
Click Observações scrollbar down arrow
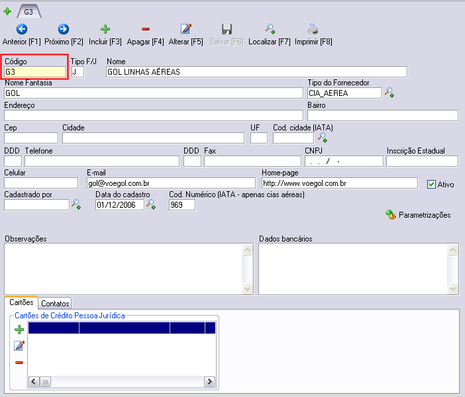point(247,288)
